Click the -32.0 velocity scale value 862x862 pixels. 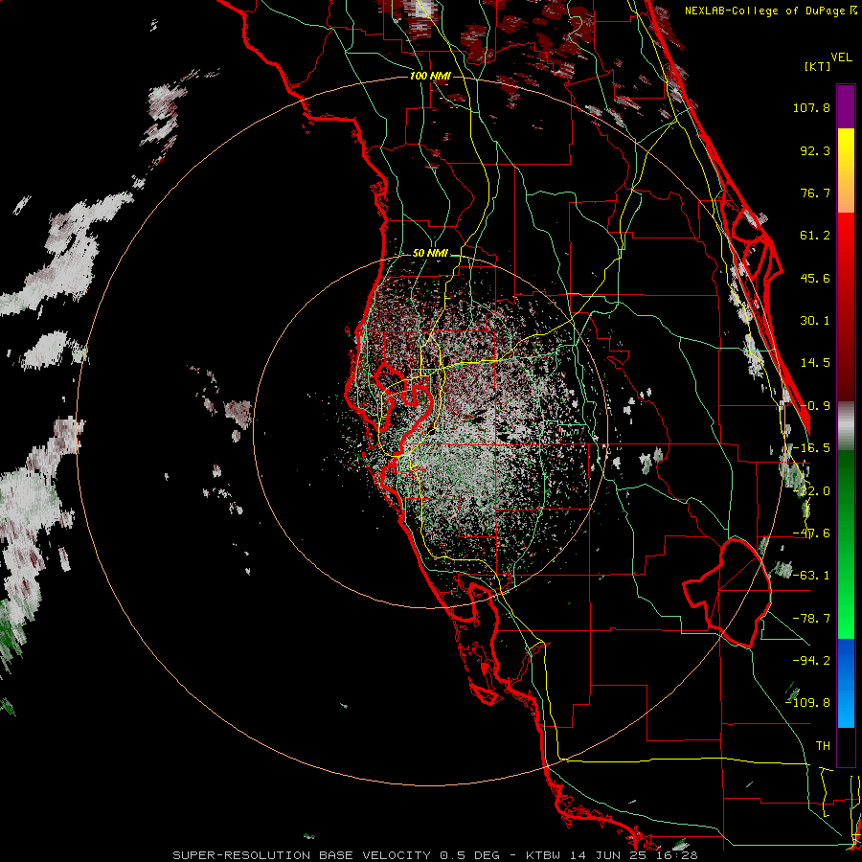pyautogui.click(x=811, y=491)
